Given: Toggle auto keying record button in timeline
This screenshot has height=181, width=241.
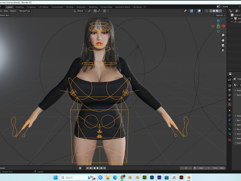Looking at the screenshot, I should 80,168.
